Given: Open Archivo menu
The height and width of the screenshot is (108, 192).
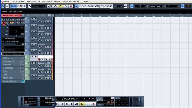Looking at the screenshot, I should click(x=7, y=1).
